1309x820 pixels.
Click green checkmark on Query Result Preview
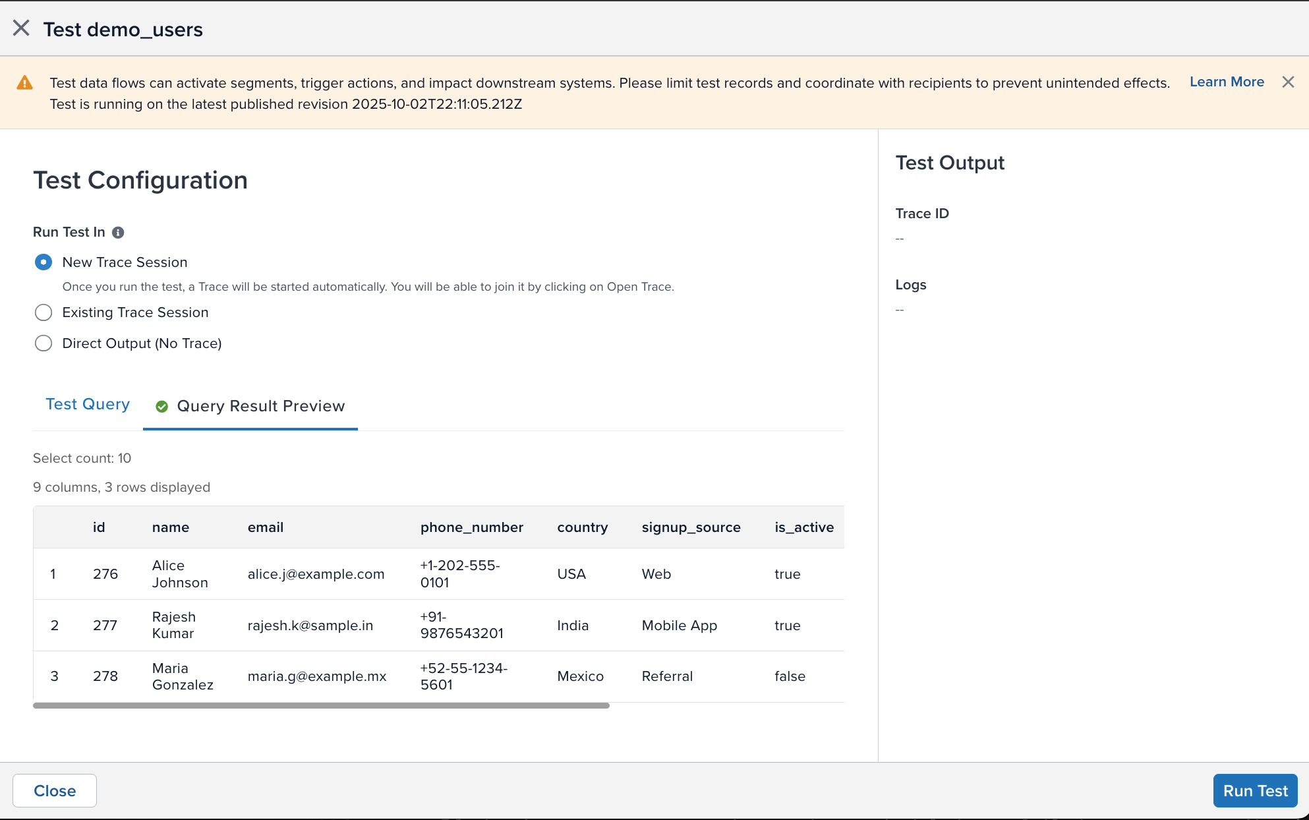coord(161,407)
